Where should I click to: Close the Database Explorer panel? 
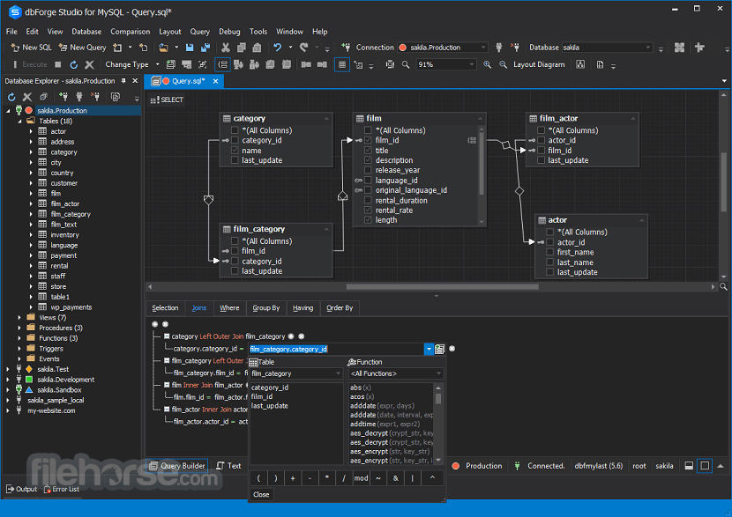[x=135, y=81]
